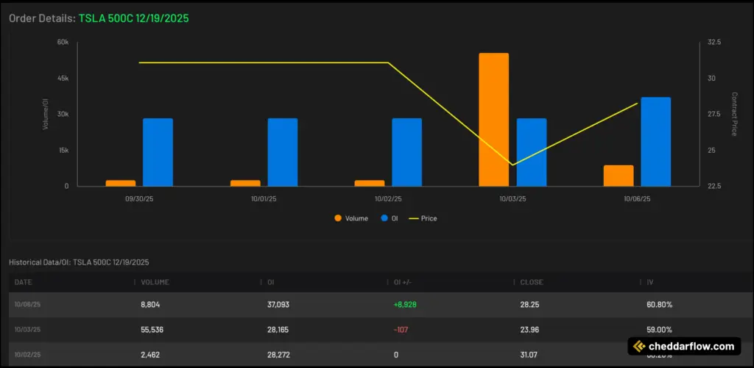The width and height of the screenshot is (754, 368).
Task: Click the red -107 OI change
Action: click(x=401, y=330)
